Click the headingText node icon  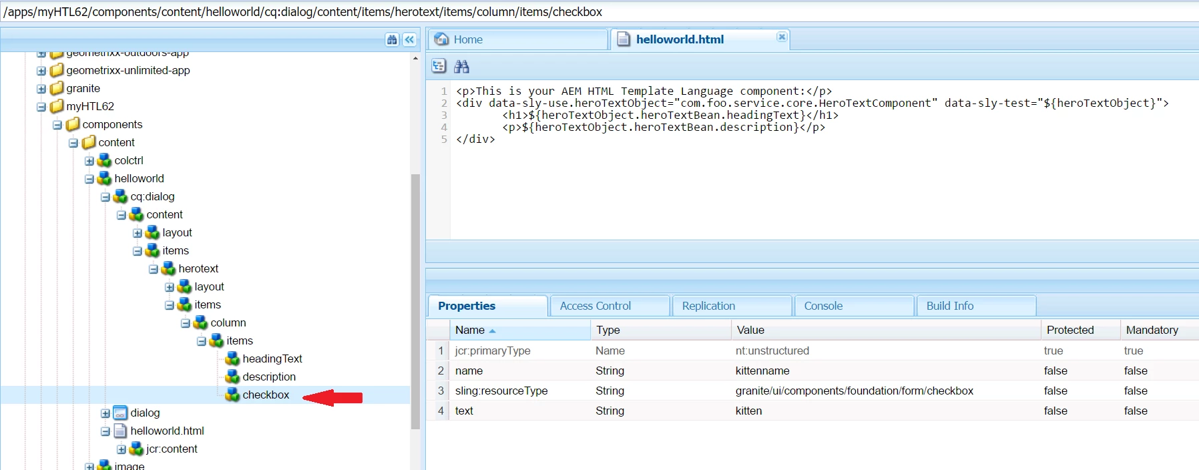(232, 359)
